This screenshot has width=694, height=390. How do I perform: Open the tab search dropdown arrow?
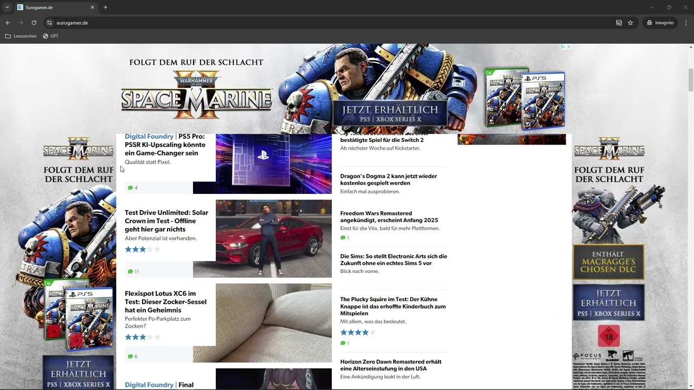click(7, 7)
